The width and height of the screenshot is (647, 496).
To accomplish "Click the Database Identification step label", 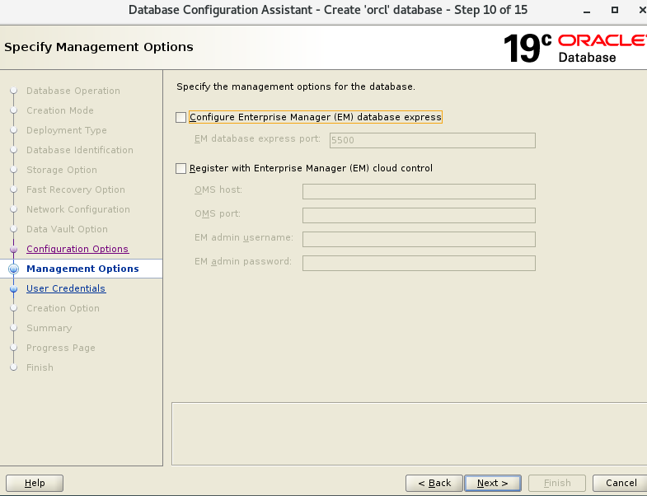I will [x=80, y=150].
